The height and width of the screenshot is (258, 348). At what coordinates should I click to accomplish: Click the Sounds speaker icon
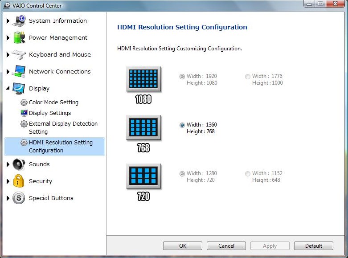point(19,164)
